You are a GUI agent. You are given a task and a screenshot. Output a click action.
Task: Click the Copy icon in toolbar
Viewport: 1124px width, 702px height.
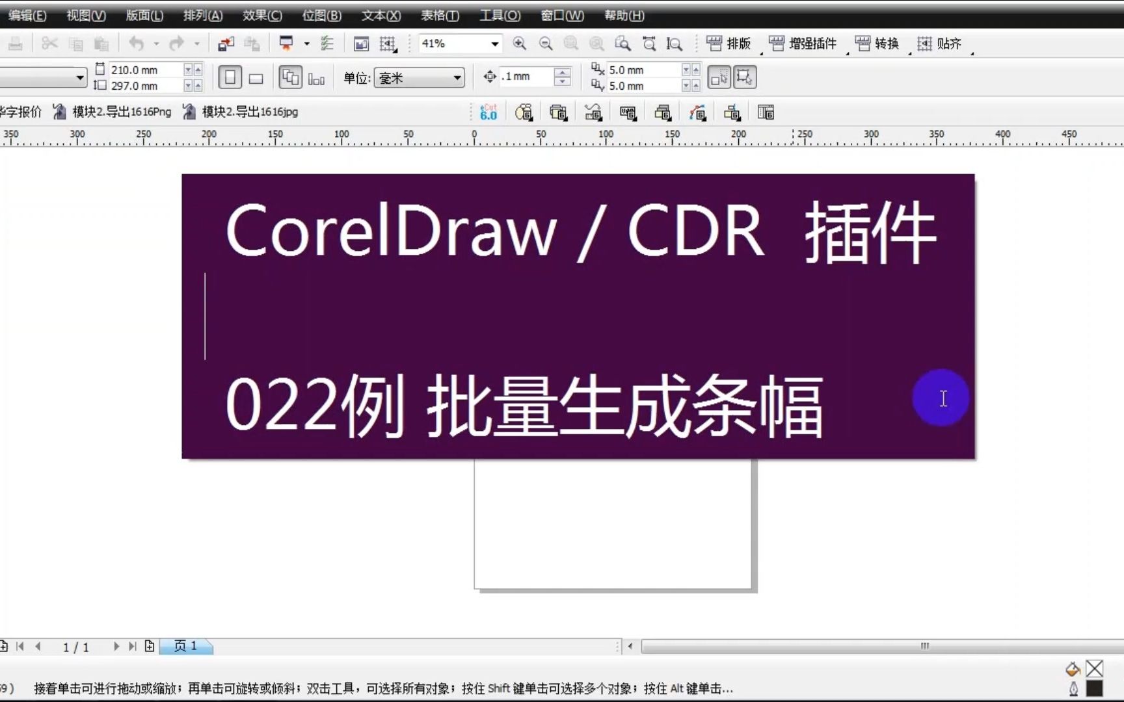point(76,44)
